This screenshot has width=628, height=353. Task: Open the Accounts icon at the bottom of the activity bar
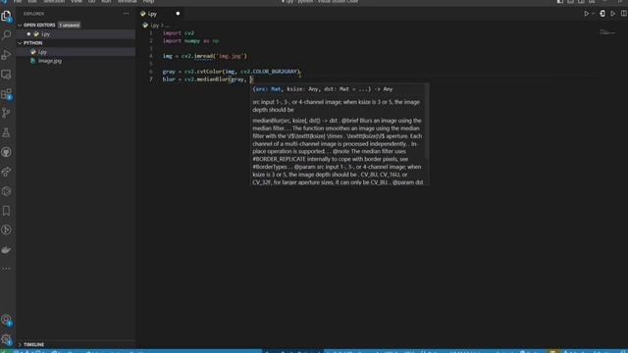[x=7, y=321]
